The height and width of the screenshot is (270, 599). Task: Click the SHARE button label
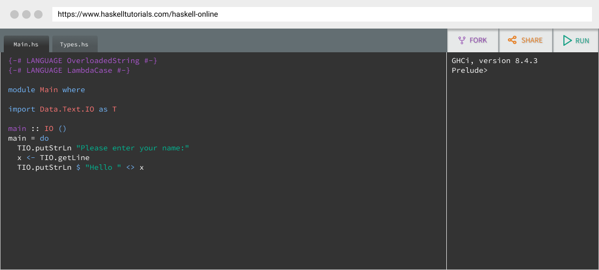click(532, 40)
